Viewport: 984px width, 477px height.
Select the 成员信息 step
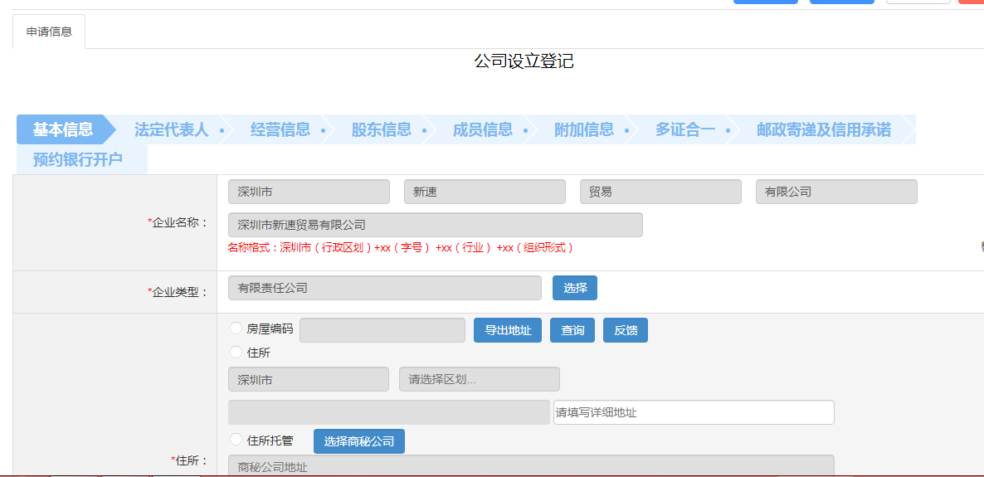pos(482,129)
